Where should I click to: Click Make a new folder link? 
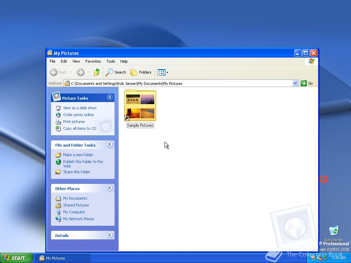(78, 155)
